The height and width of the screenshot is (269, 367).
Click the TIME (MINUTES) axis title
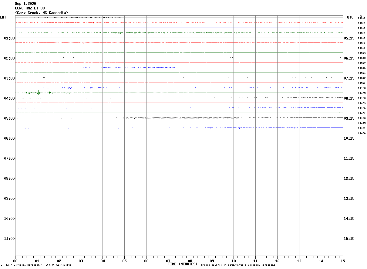pos(183,264)
